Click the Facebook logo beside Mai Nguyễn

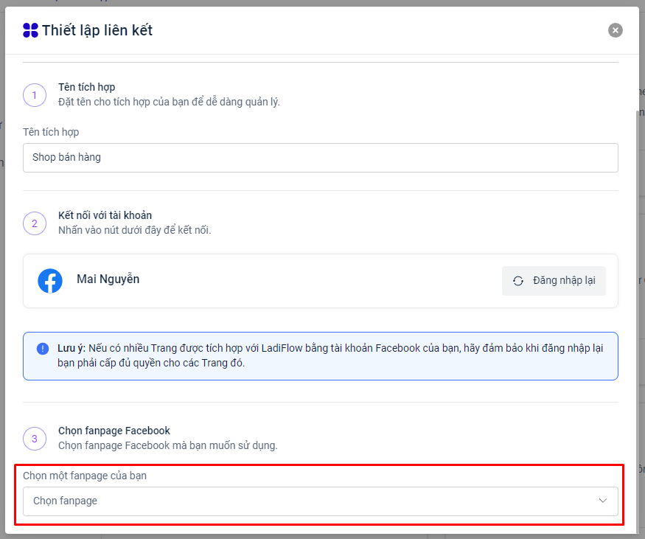pos(50,281)
